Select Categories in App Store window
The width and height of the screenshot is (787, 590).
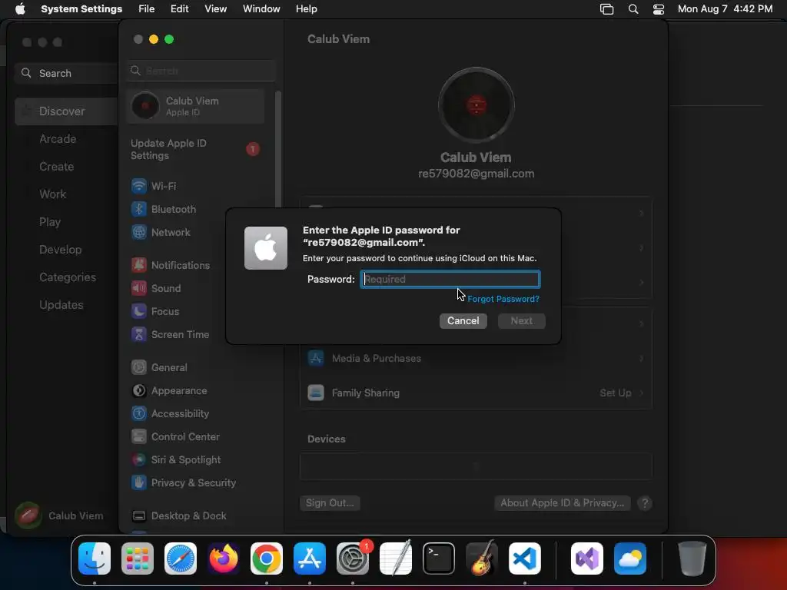66,277
